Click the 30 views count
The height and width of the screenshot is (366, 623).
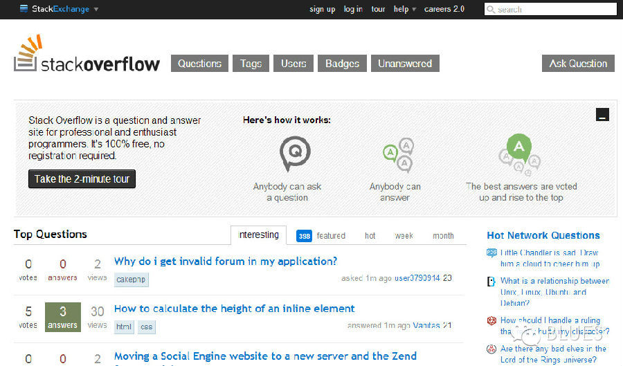click(97, 317)
